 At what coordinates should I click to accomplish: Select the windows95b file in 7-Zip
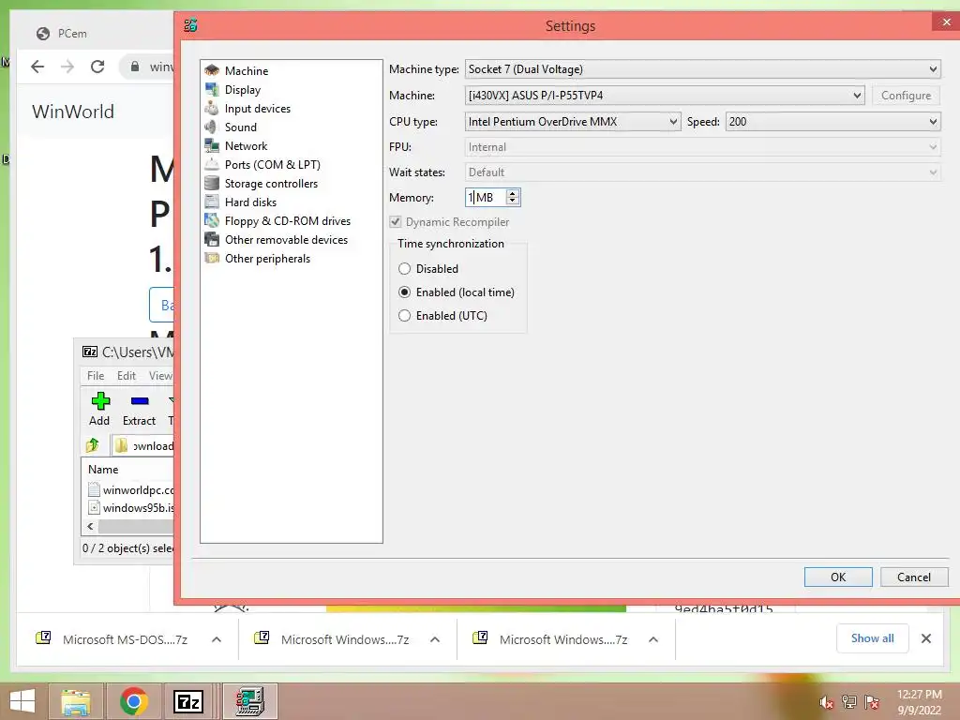click(131, 507)
